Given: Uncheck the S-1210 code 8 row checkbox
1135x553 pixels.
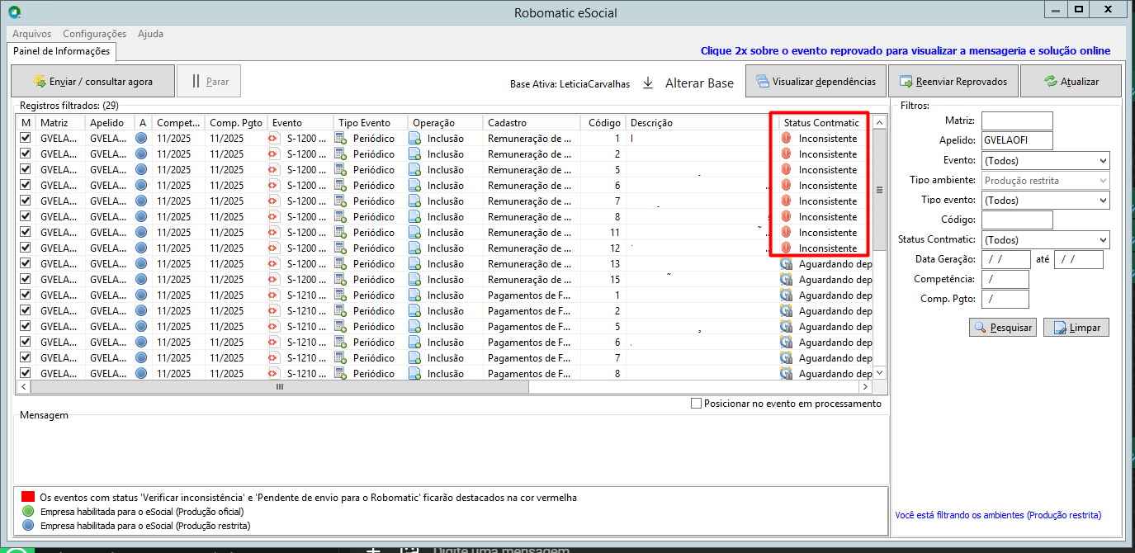Looking at the screenshot, I should 26,374.
